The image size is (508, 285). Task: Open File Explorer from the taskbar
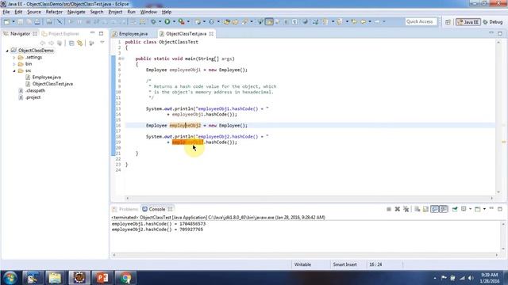click(x=55, y=278)
